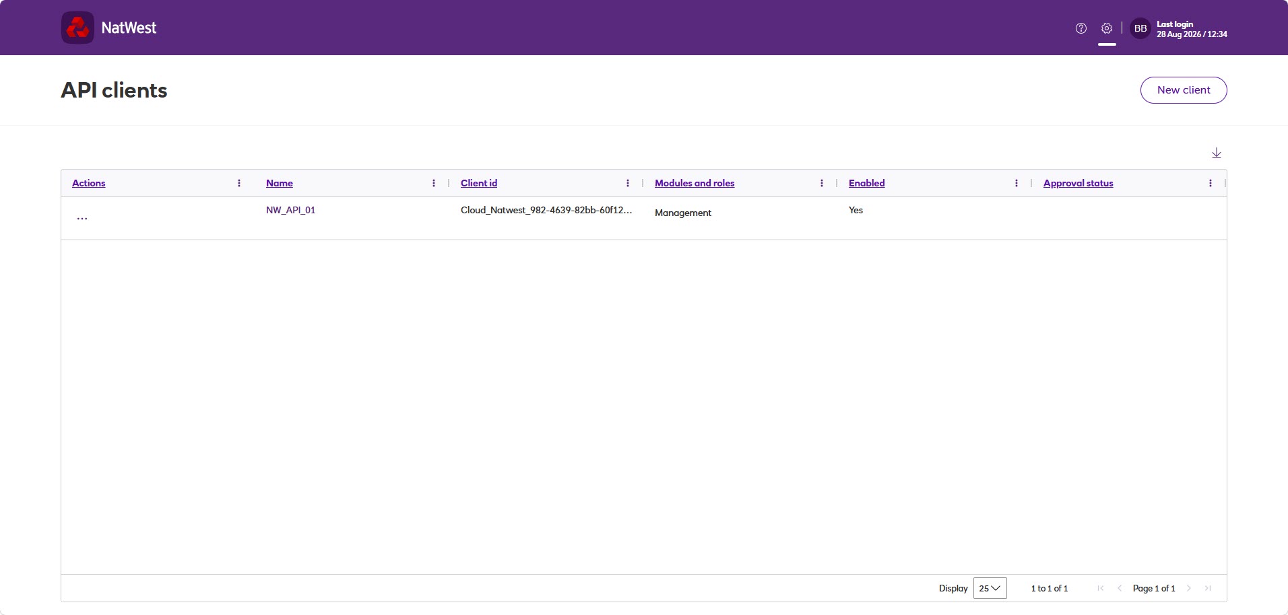This screenshot has height=615, width=1288.
Task: Open the Actions column options menu
Action: (239, 183)
